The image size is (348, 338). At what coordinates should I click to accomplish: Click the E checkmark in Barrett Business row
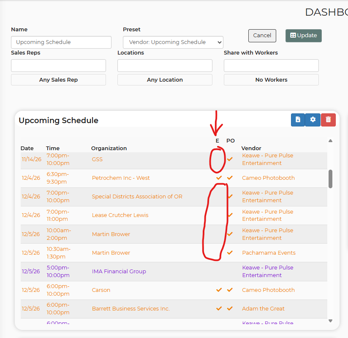click(219, 309)
